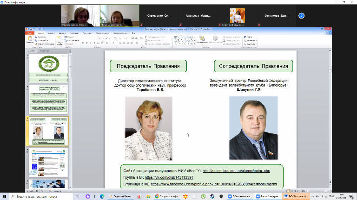This screenshot has height=200, width=357.
Task: Open the Windows Start menu
Action: tap(4, 196)
